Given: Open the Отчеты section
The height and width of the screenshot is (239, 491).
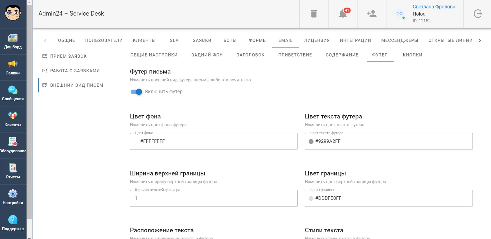Looking at the screenshot, I should [13, 171].
